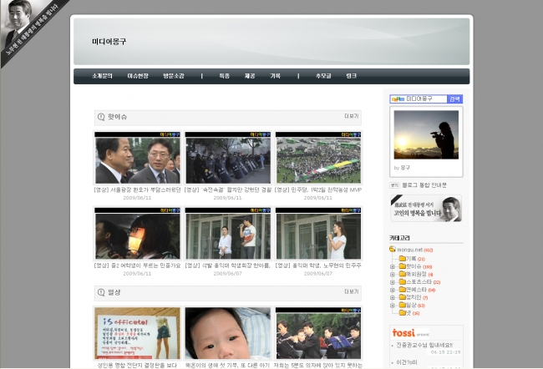Click the 'by 몽구' author text
This screenshot has height=369, width=543.
(402, 168)
